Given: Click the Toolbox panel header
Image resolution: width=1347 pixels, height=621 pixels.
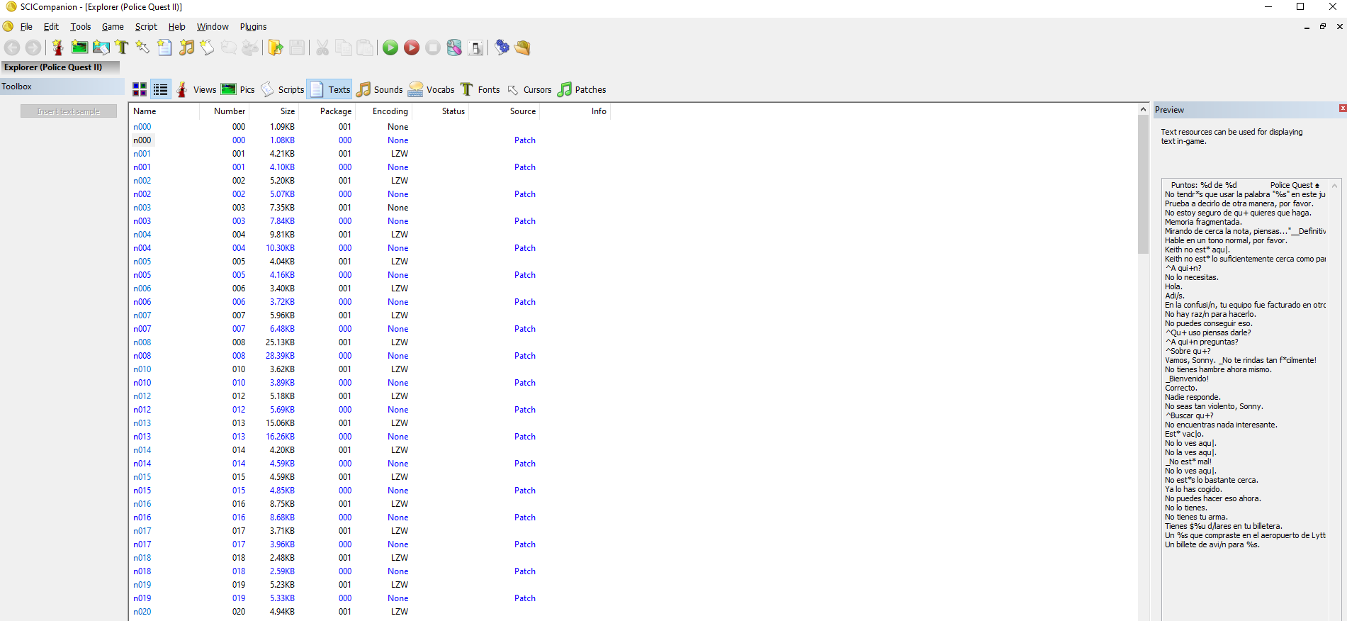Looking at the screenshot, I should pos(62,86).
